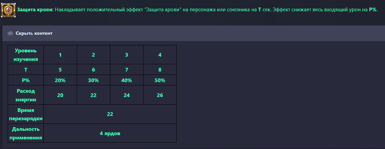The width and height of the screenshot is (385, 149).
Task: Click the merged cooldown cell showing 22
Action: [x=110, y=114]
